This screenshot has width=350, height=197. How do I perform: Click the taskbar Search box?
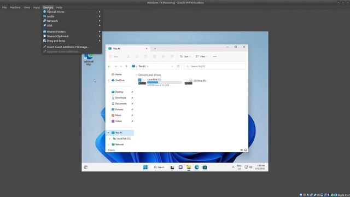pos(159,167)
